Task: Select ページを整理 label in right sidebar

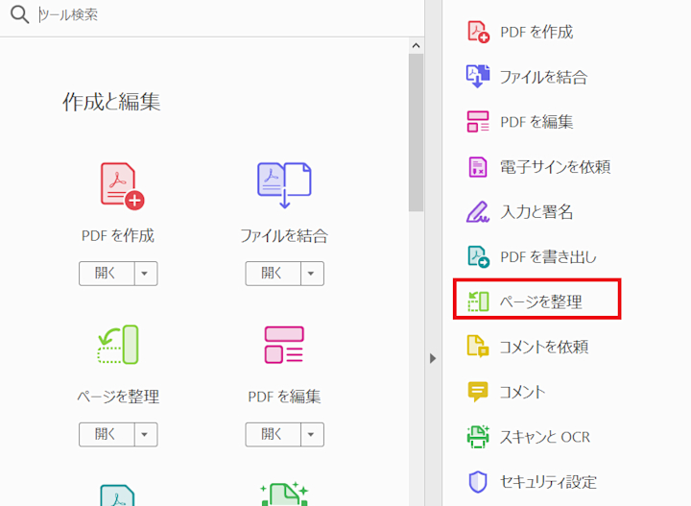Action: click(541, 301)
